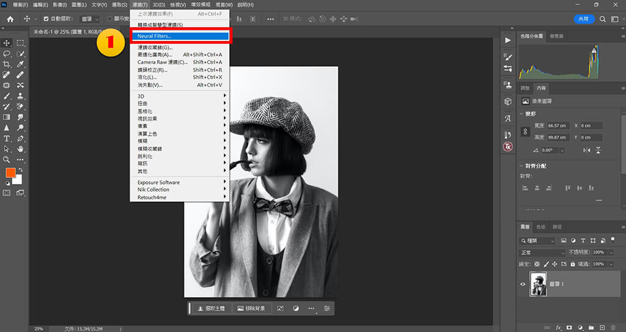Screen dimensions: 626x332
Task: Collapse the 變形 section
Action: coord(521,114)
